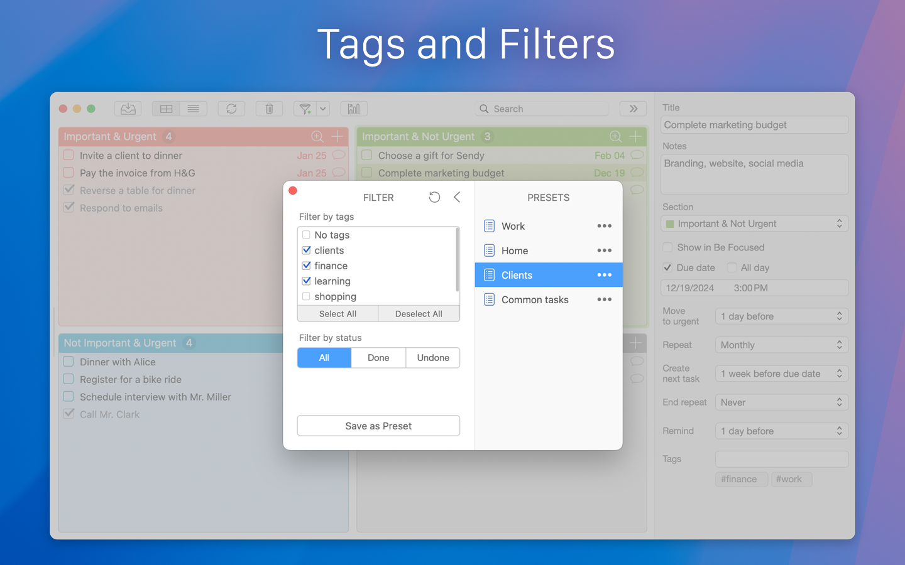Uncheck the finance tag checkbox
Viewport: 905px width, 565px height.
[306, 266]
